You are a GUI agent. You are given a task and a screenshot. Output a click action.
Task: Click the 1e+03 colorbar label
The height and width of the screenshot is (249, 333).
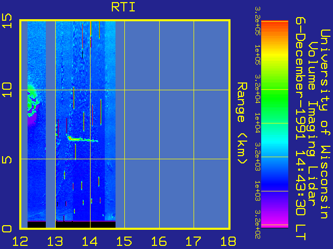click(258, 191)
